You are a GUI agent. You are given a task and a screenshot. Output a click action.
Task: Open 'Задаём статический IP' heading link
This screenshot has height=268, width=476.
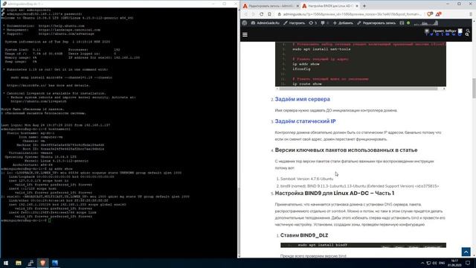click(x=305, y=121)
